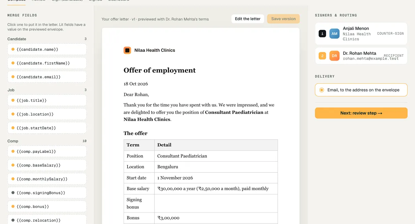This screenshot has height=224, width=415.
Task: Click the SIGNERS & ROUTING panel title
Action: [336, 15]
